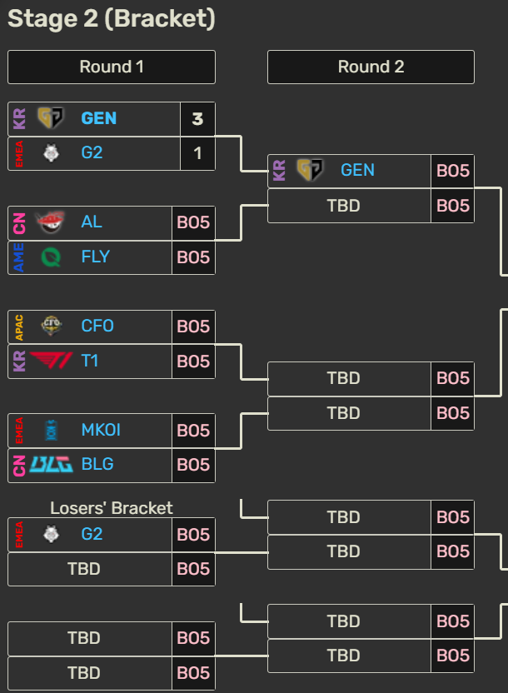The width and height of the screenshot is (508, 693).
Task: Select the CFO team logo
Action: (x=52, y=326)
